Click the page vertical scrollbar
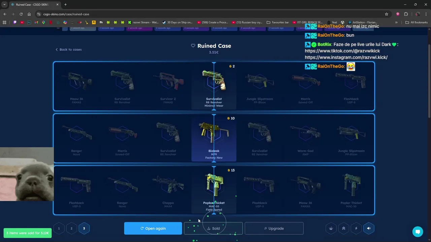 click(x=429, y=81)
